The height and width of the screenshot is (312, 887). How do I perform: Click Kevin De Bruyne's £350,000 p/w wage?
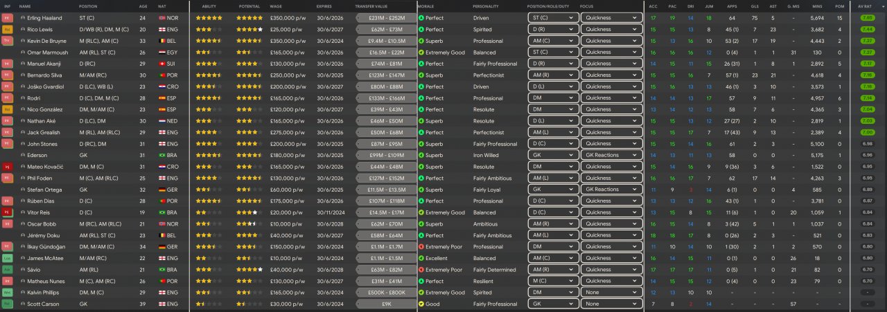[288, 41]
